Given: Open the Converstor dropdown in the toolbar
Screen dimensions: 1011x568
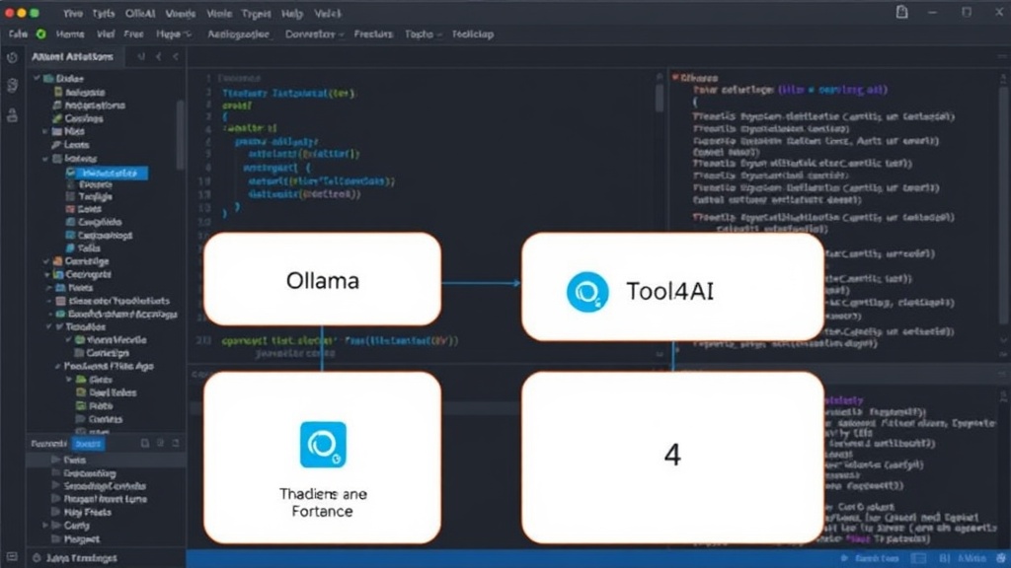Looking at the screenshot, I should (315, 35).
